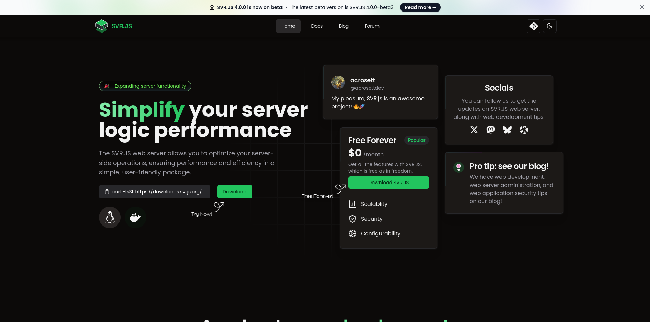The width and height of the screenshot is (650, 322).
Task: Click the Socials heading
Action: (x=499, y=88)
